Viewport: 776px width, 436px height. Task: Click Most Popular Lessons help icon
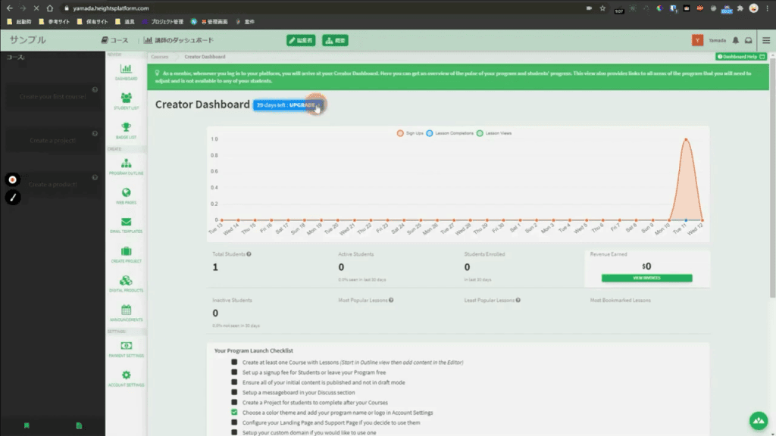point(391,300)
